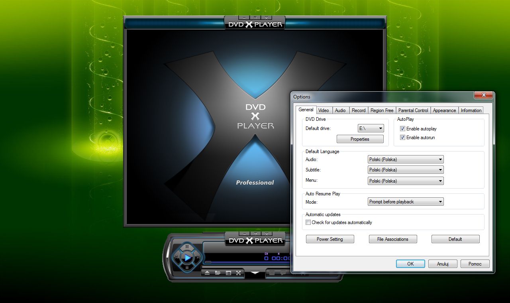Image resolution: width=510 pixels, height=303 pixels.
Task: Switch to the Audio tab
Action: 340,110
